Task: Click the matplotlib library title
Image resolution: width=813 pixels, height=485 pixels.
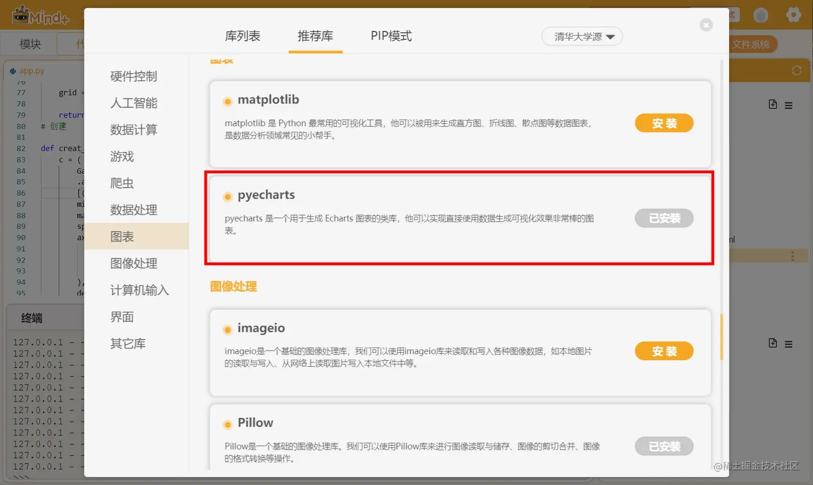Action: coord(268,99)
